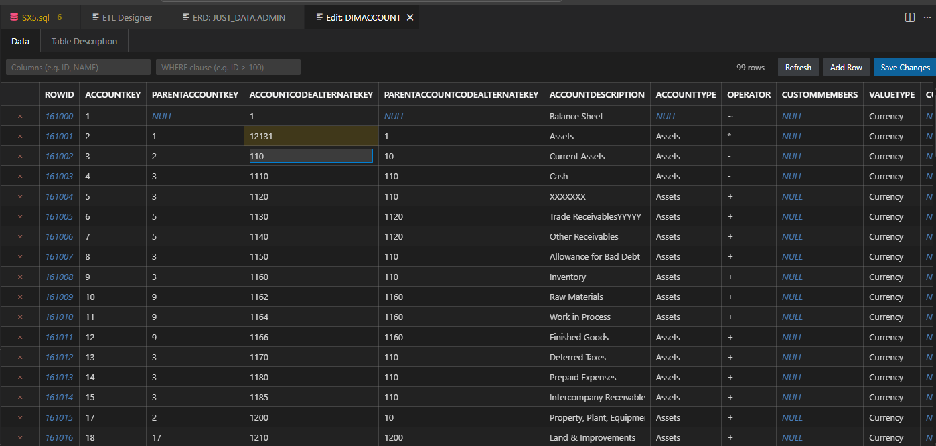936x446 pixels.
Task: Delete row 161009 via its x icon
Action: tap(20, 297)
